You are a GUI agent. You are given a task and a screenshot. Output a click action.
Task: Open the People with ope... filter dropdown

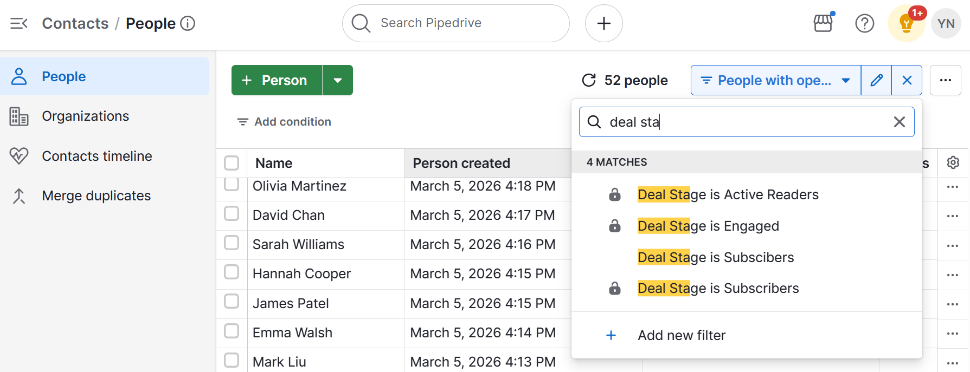776,80
